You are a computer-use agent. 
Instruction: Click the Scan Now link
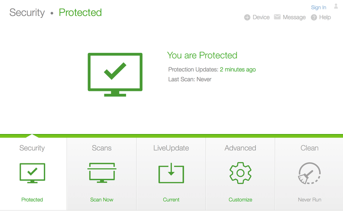pos(102,199)
